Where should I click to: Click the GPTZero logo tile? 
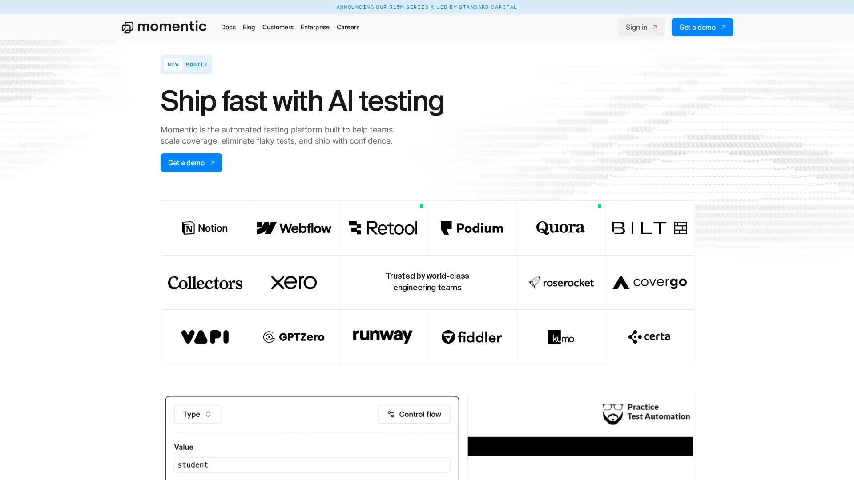(294, 337)
